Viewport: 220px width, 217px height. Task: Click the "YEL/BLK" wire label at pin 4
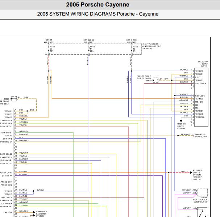[x=23, y=119]
